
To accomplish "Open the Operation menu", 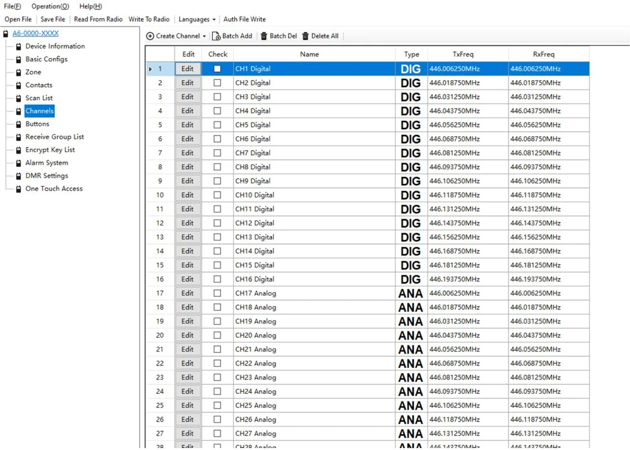I will [50, 6].
